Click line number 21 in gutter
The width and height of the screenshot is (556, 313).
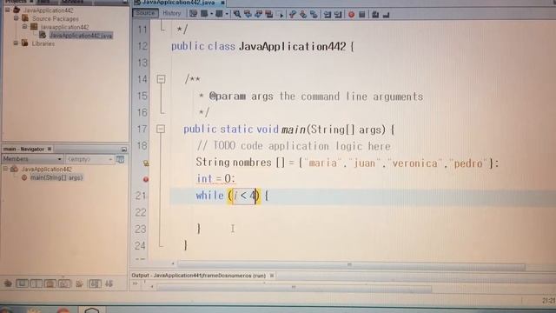pyautogui.click(x=141, y=196)
